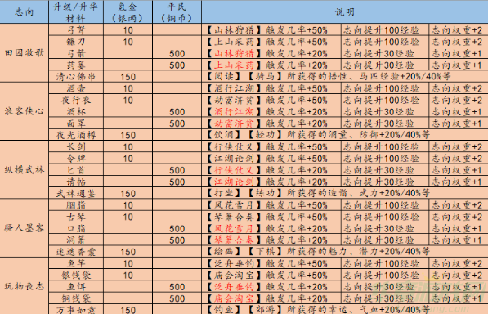Click the red 劫富济贫 text

point(234,123)
